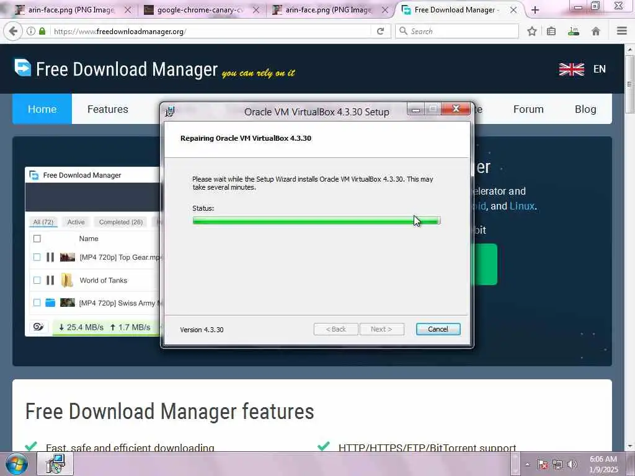This screenshot has width=635, height=476.
Task: Click the snail speed-limit icon
Action: tap(38, 327)
